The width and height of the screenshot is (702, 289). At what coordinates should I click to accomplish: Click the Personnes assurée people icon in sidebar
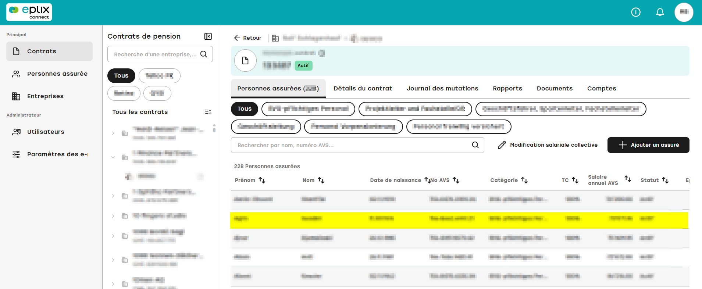(16, 74)
